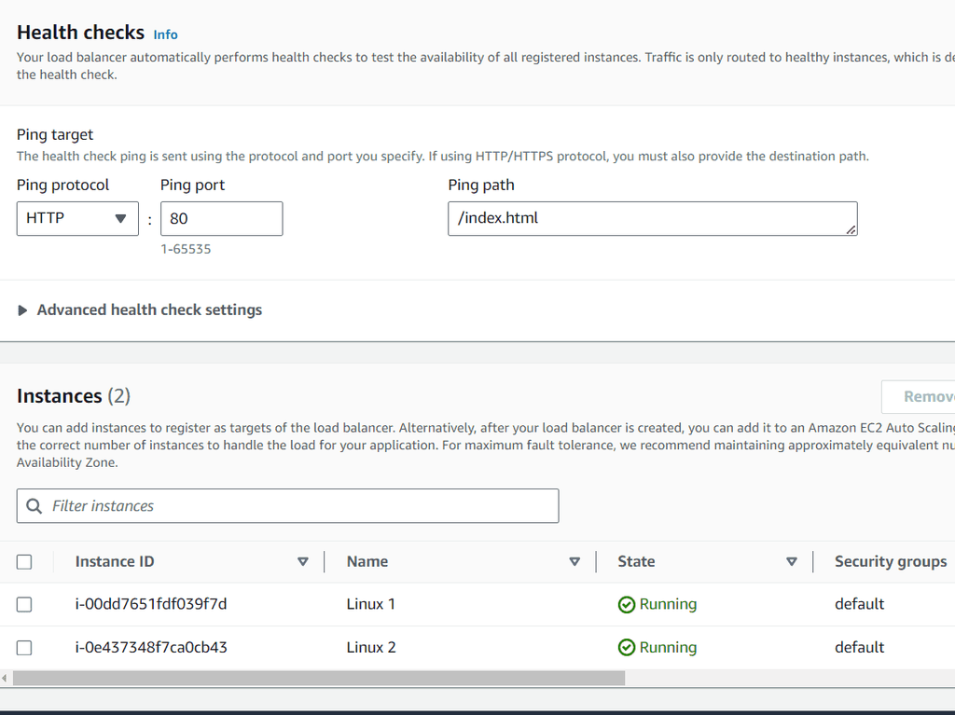Check the Linux 1 instance checkbox

[x=24, y=605]
